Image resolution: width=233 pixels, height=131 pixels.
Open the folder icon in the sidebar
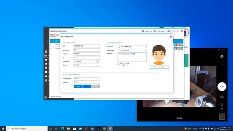click(46, 60)
